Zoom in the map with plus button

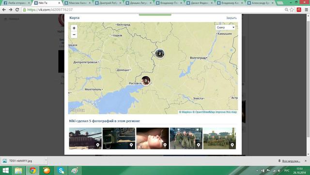tap(74, 28)
